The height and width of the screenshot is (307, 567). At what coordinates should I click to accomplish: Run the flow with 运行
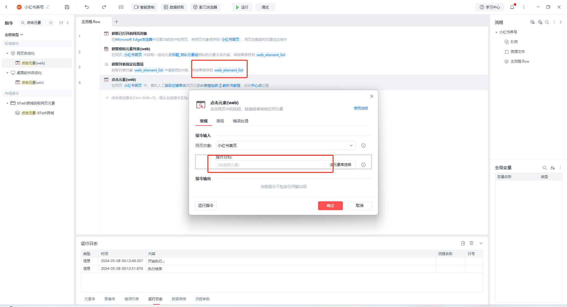click(242, 7)
